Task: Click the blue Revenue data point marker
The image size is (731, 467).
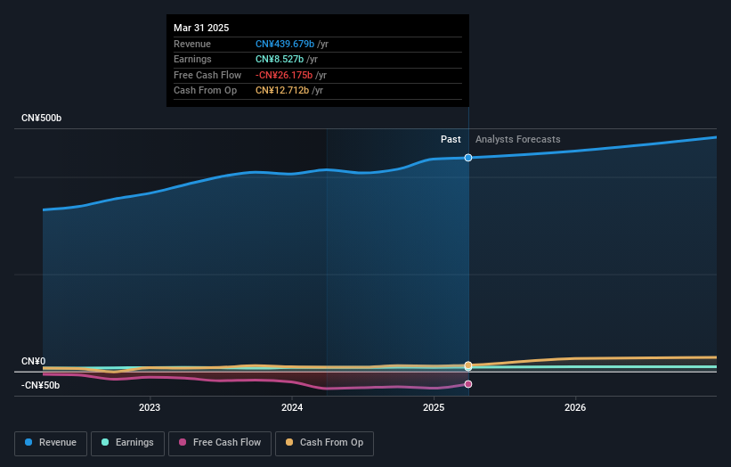Action: point(468,158)
